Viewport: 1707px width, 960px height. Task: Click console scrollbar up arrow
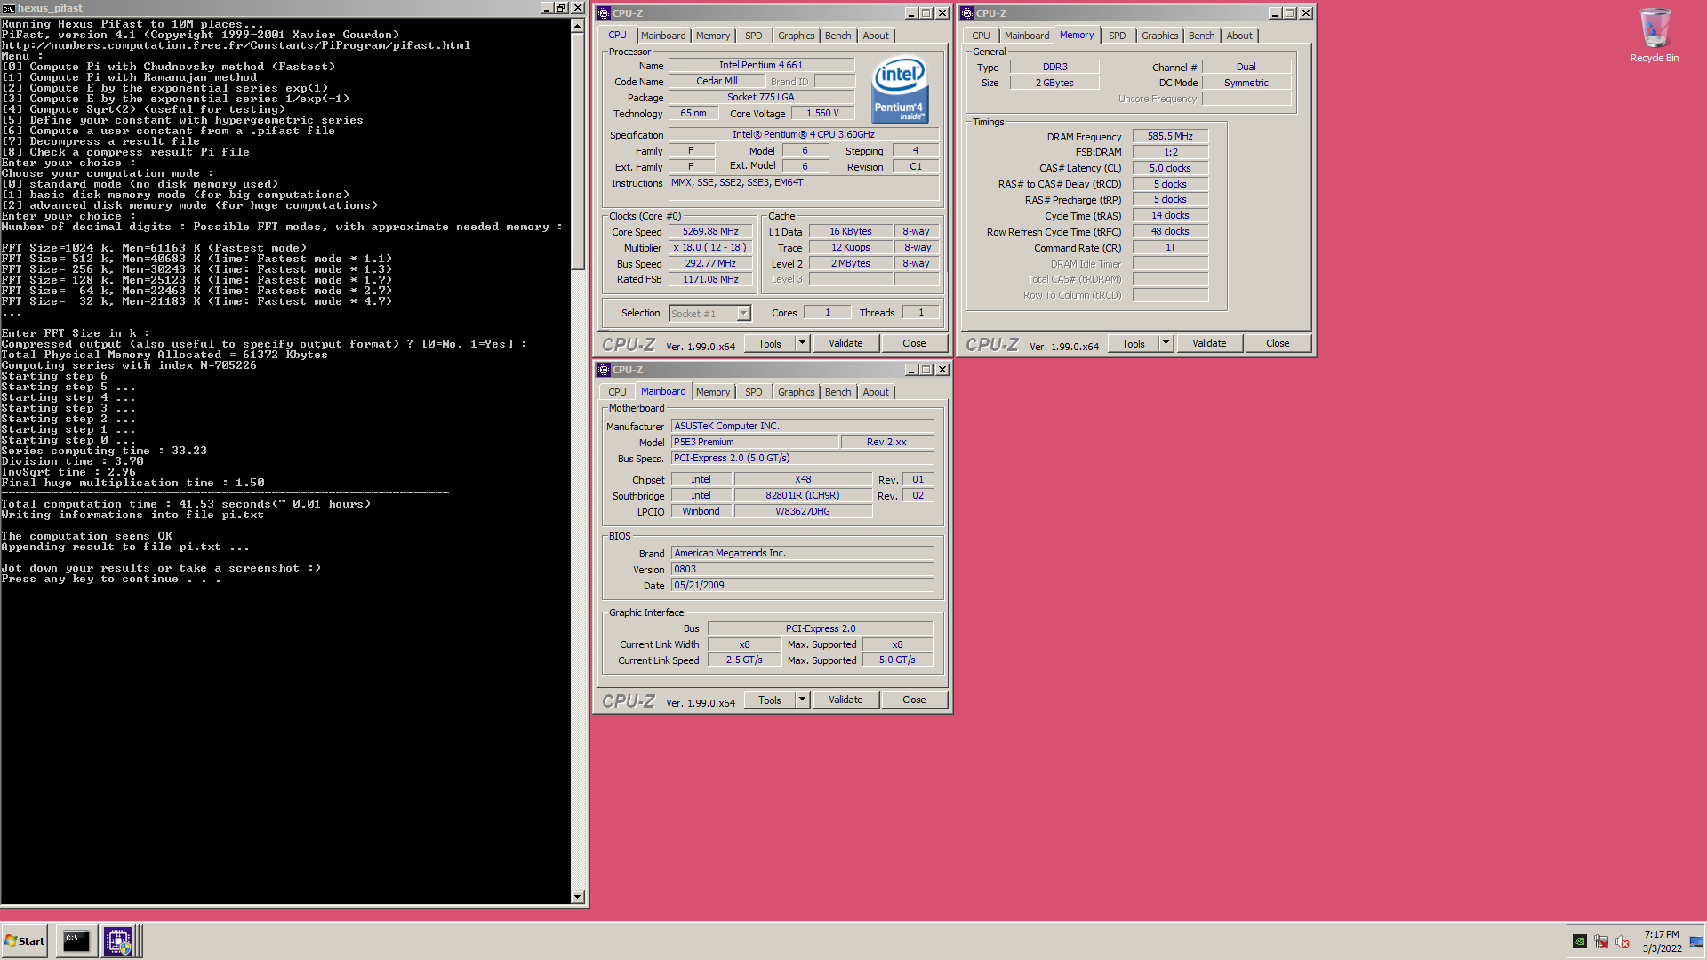coord(578,25)
